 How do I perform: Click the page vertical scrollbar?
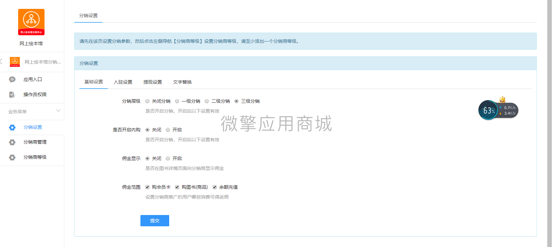coord(549,123)
